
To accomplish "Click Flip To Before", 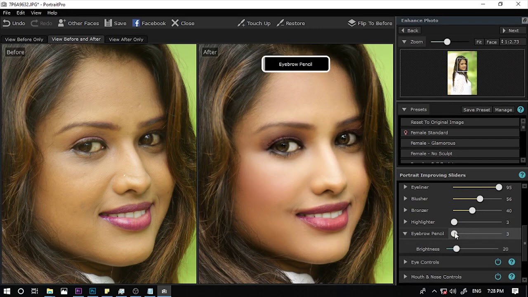I will [370, 23].
